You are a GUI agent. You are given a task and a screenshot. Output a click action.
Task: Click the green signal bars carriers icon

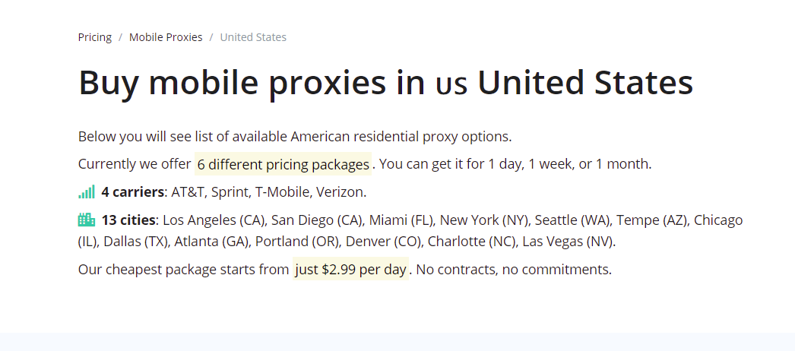86,192
